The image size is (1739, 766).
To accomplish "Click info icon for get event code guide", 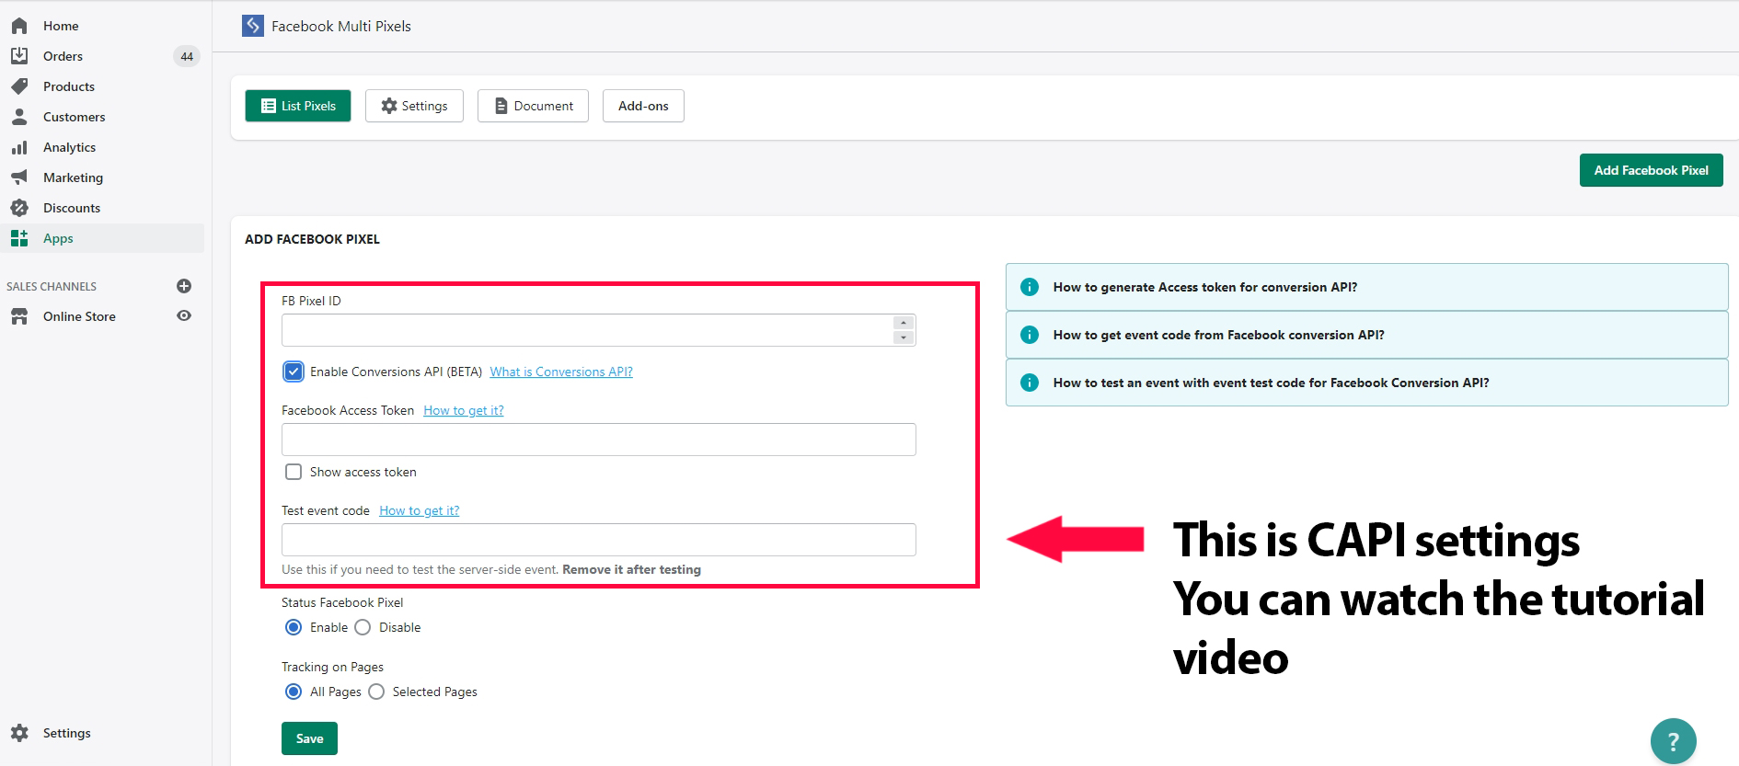I will click(1030, 335).
